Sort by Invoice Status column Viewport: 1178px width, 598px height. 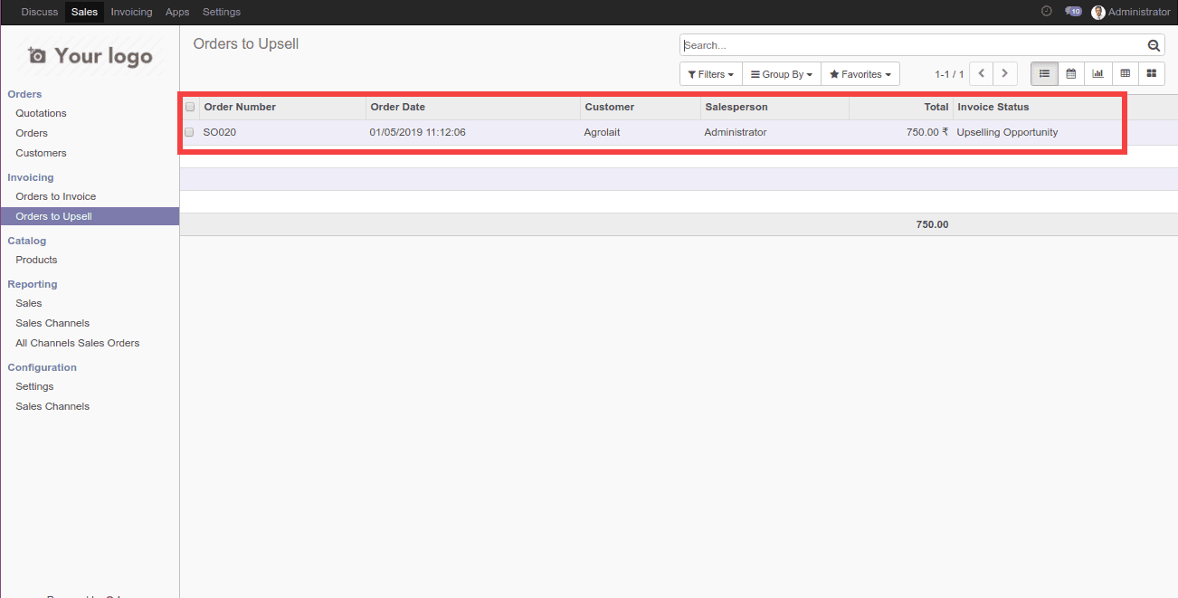(1038, 107)
